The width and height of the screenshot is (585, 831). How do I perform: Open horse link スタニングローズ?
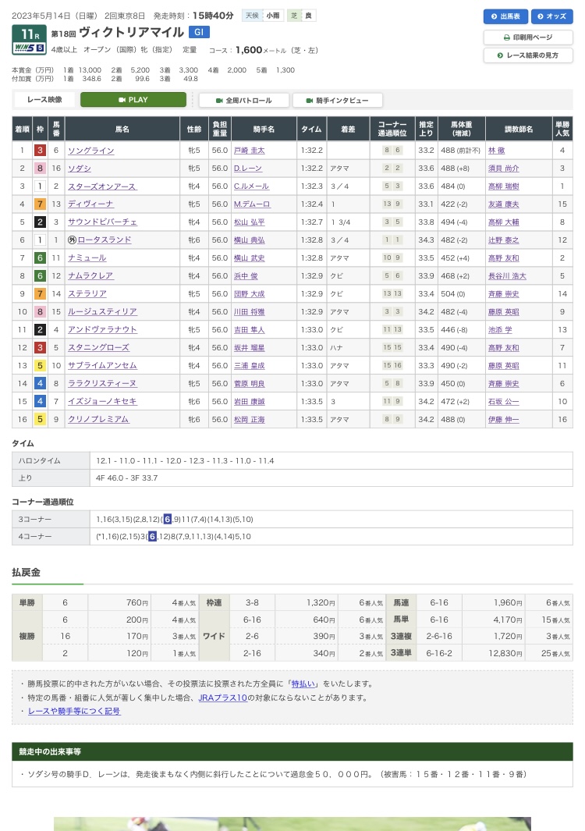click(98, 348)
